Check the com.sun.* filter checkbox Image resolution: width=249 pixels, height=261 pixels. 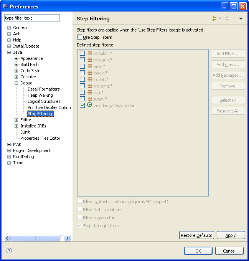[x=82, y=60]
